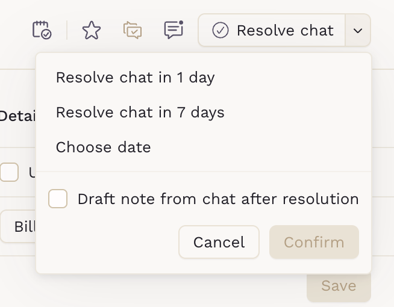Click the tan chat bubbles checkmark icon
Image resolution: width=394 pixels, height=307 pixels.
tap(133, 30)
